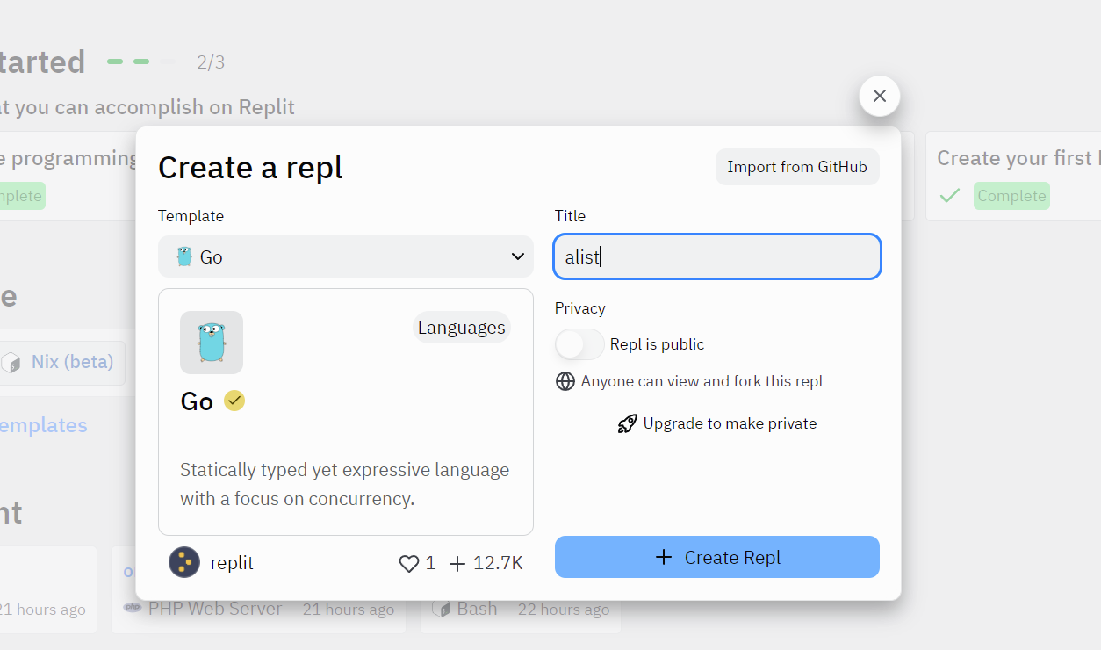Screen dimensions: 1101x650
Task: Toggle the Repl is public switch
Action: (579, 344)
